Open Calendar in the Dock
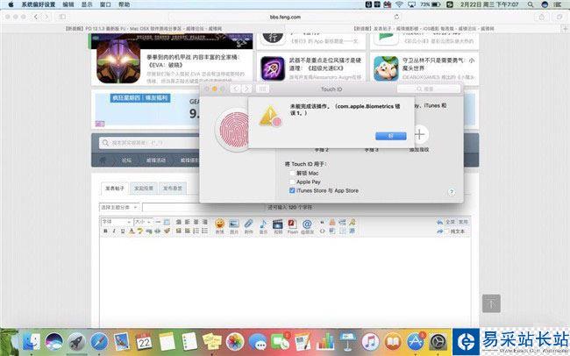Screen dimensions: 570x356 coord(144,343)
